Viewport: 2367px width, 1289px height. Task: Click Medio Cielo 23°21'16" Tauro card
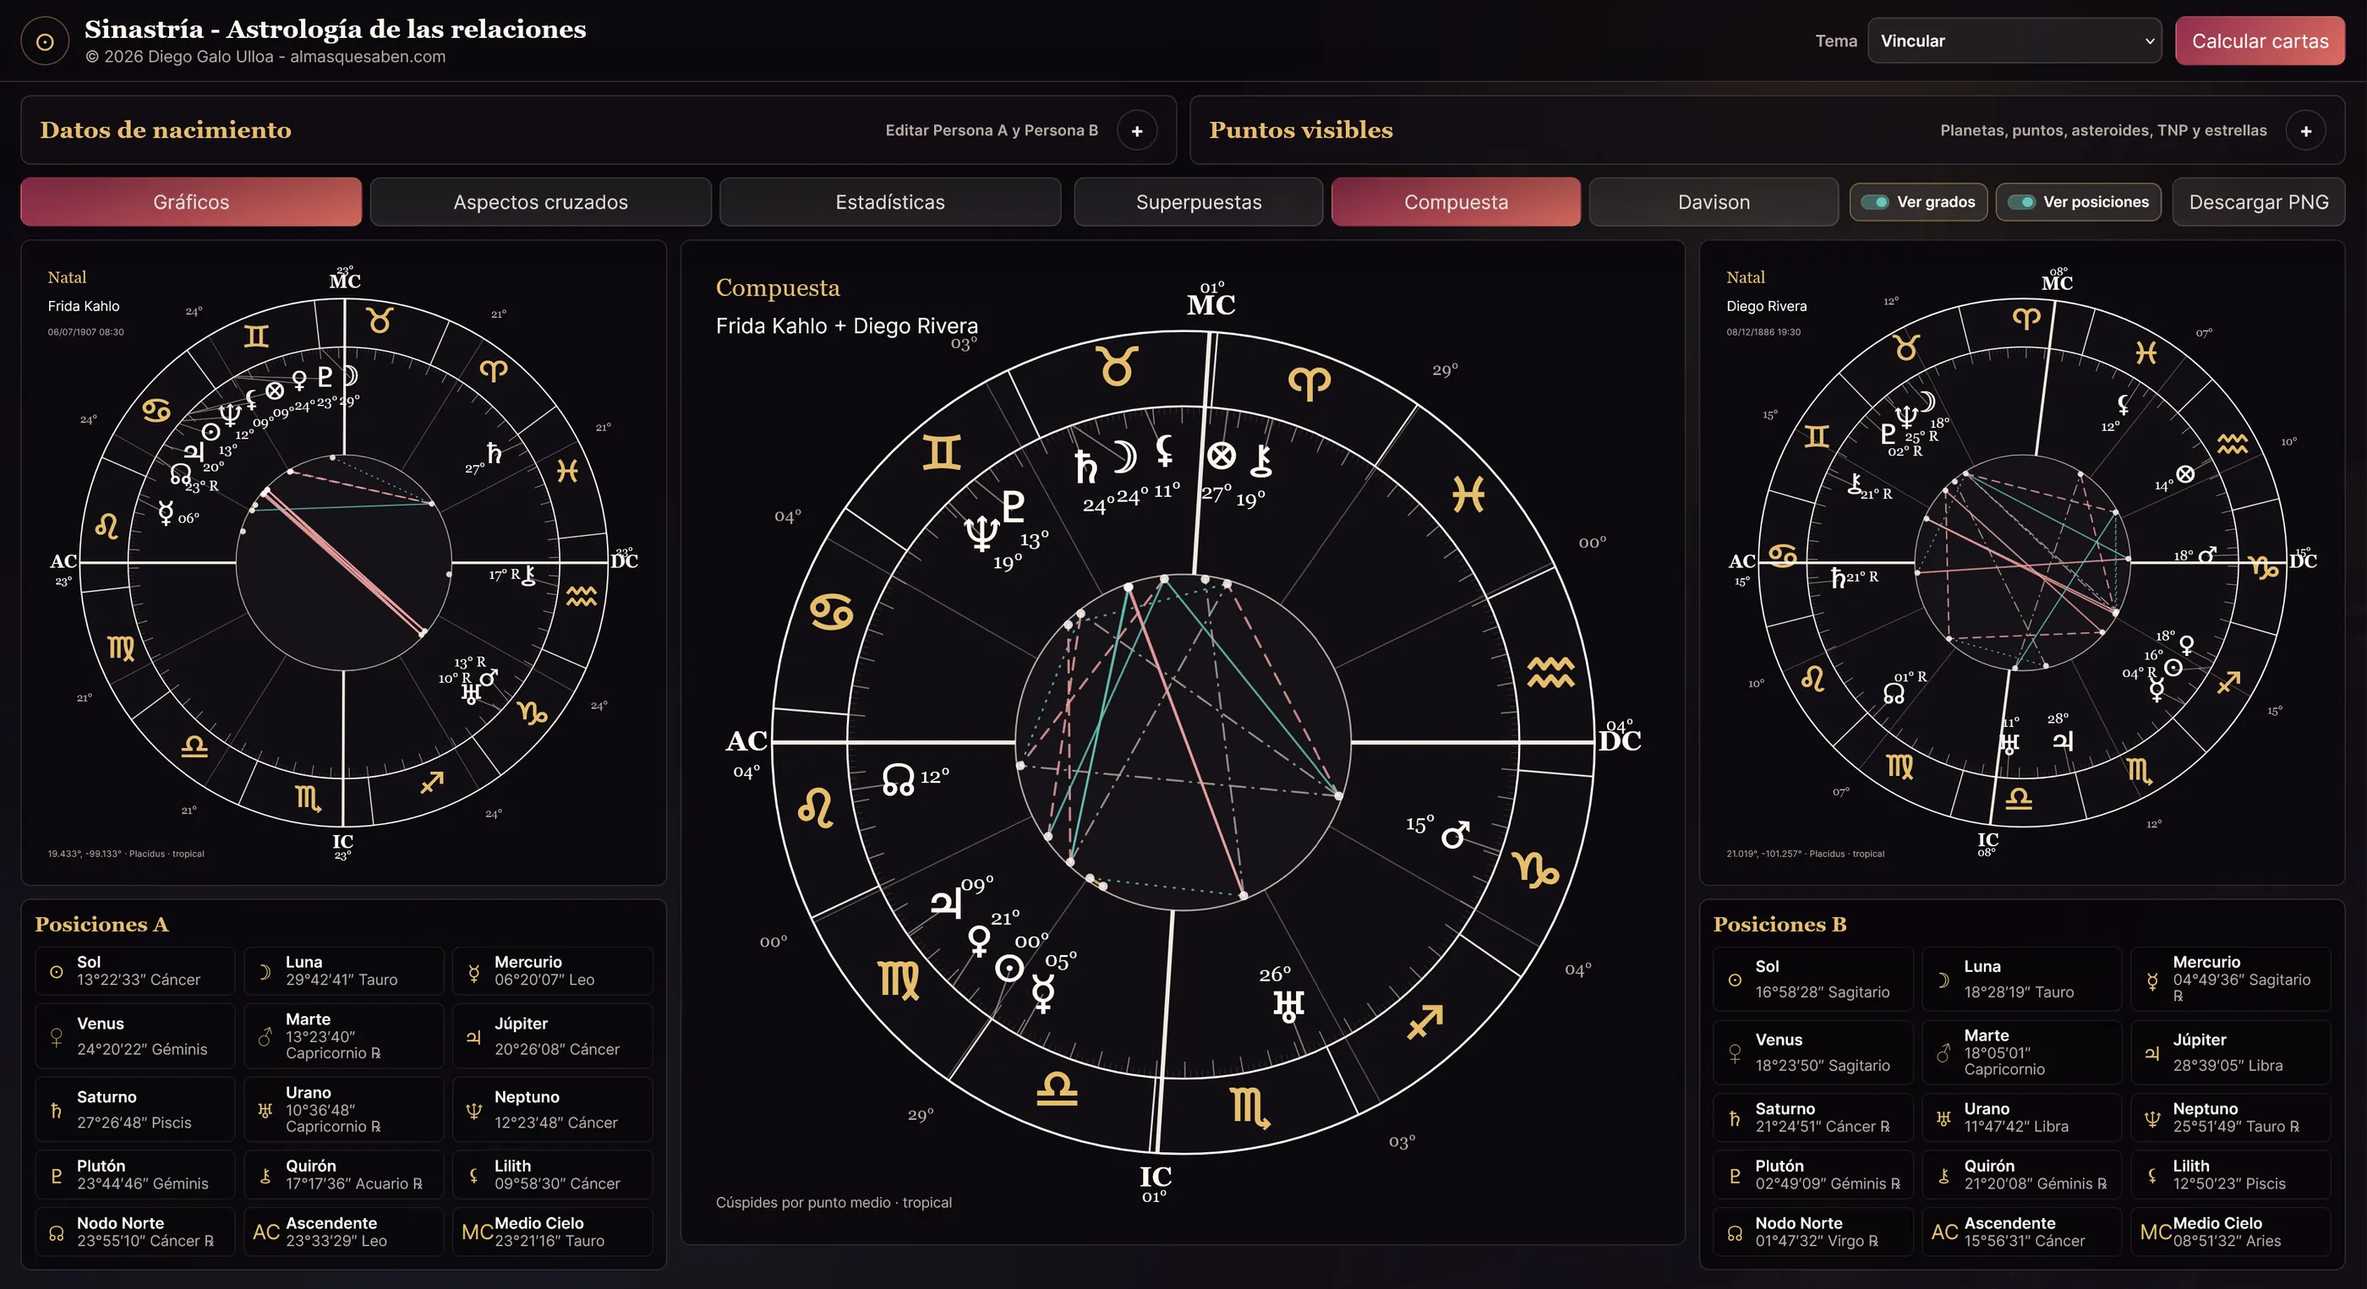(552, 1232)
